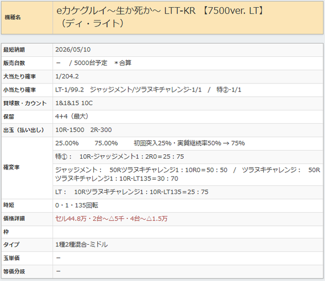Click the '小当たり確率' row label
The height and width of the screenshot is (281, 325).
click(19, 90)
